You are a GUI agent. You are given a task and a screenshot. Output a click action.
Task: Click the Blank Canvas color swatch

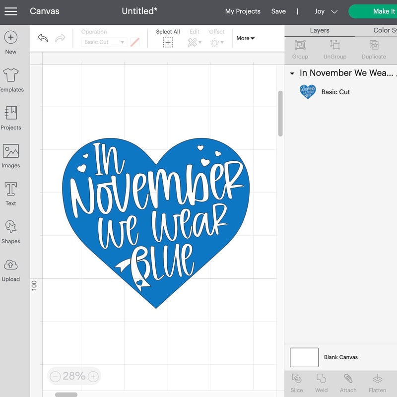coord(304,357)
